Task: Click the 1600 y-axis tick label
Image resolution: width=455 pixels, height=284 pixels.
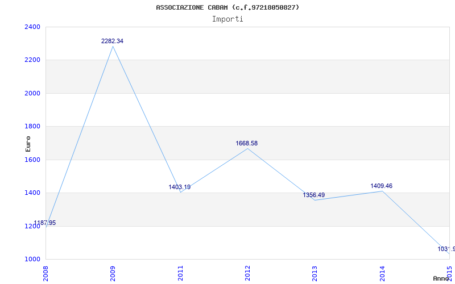Action: (32, 160)
